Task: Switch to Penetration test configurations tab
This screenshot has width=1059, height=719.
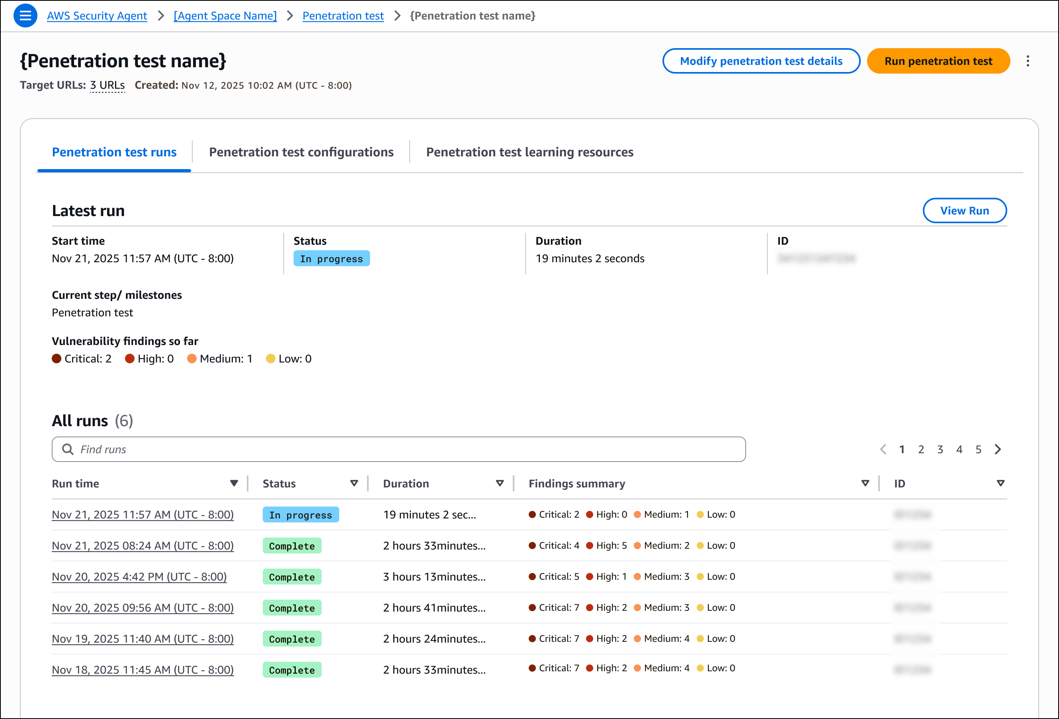Action: (301, 152)
